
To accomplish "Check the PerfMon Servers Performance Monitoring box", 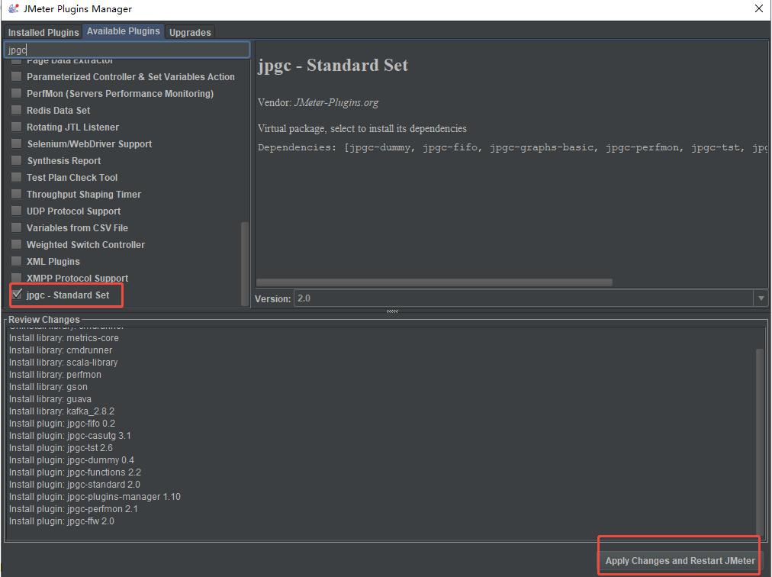I will pyautogui.click(x=17, y=93).
